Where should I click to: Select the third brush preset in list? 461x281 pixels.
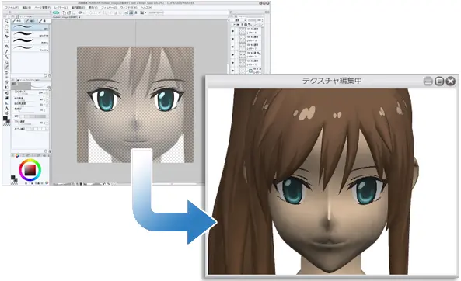coord(30,41)
